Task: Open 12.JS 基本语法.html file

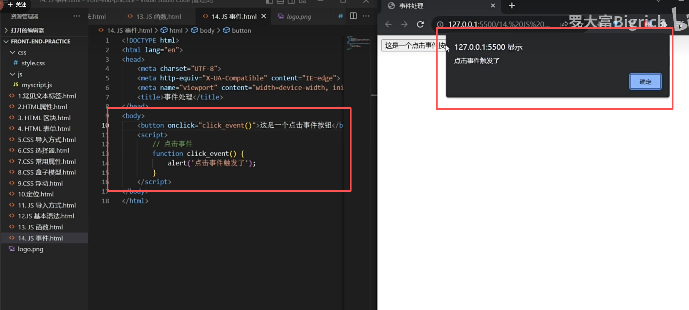Action: pyautogui.click(x=46, y=216)
